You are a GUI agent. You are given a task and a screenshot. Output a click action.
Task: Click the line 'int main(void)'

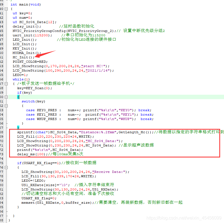pyautogui.click(x=26, y=4)
